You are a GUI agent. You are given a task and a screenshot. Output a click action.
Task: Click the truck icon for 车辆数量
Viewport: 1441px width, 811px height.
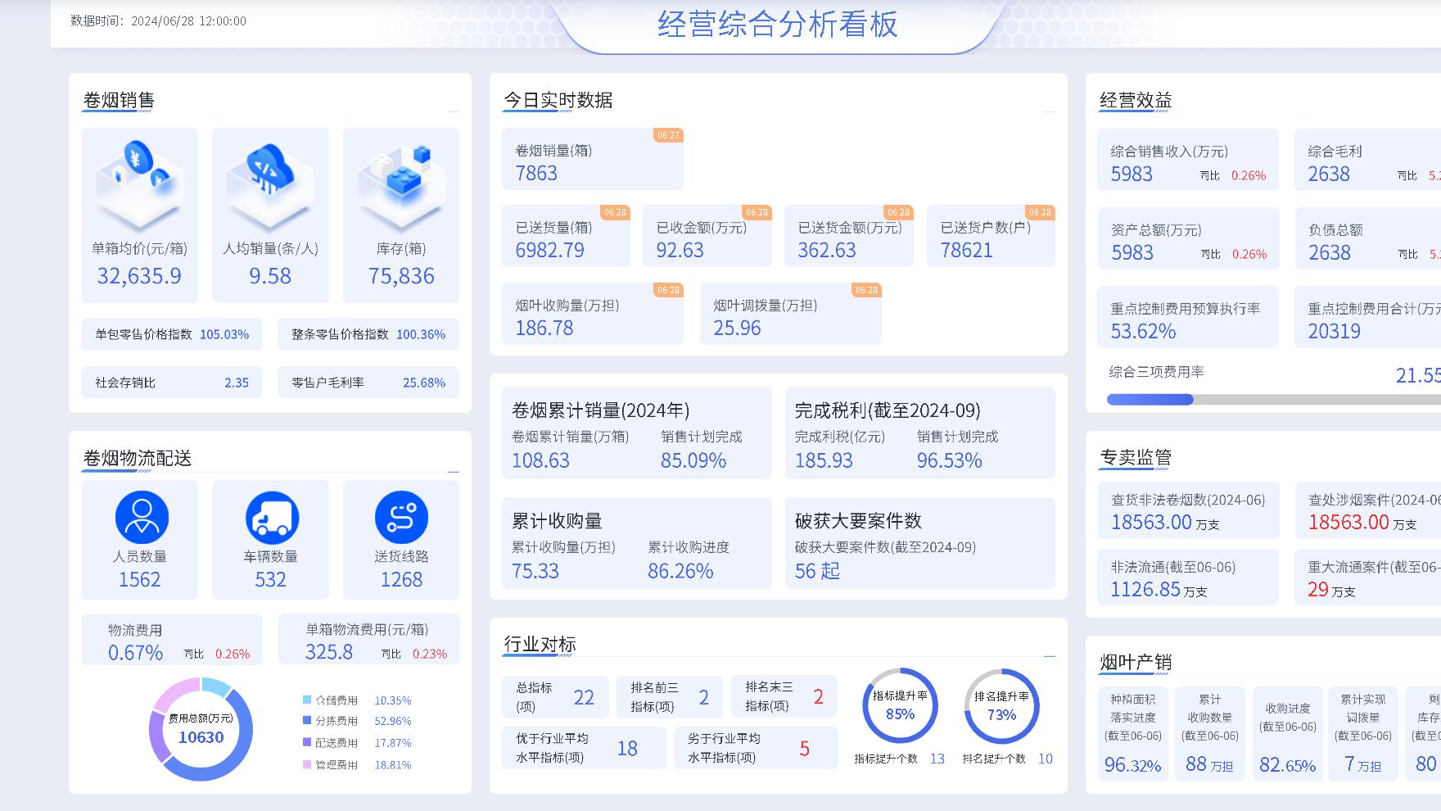[270, 518]
